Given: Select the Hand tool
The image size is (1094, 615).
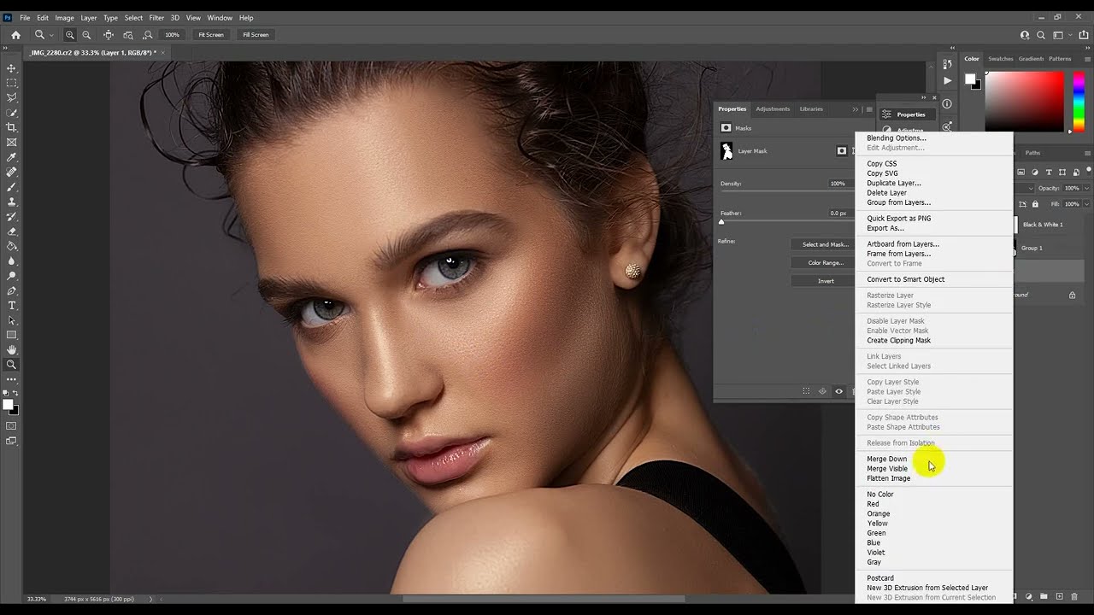Looking at the screenshot, I should click(x=12, y=349).
